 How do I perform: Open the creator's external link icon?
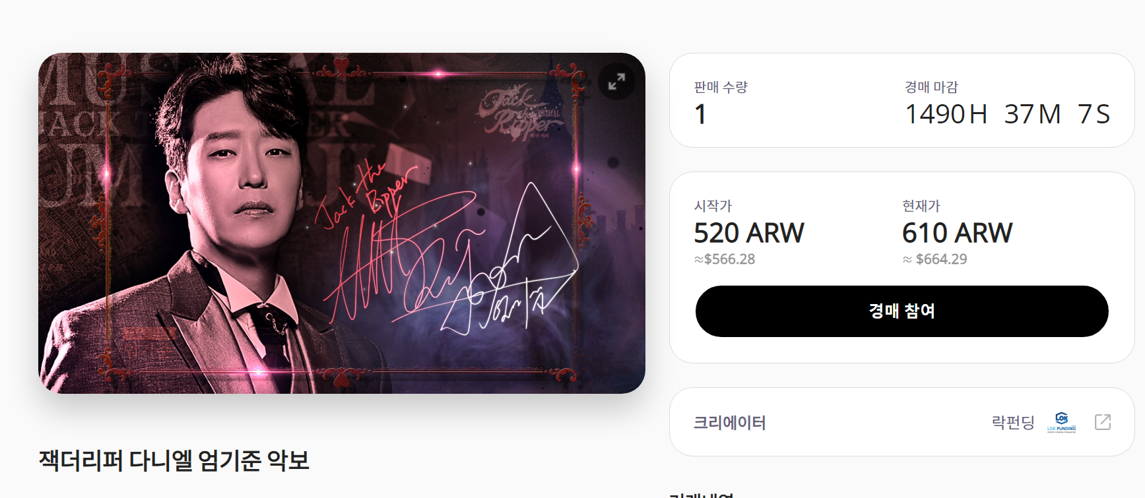click(1103, 422)
